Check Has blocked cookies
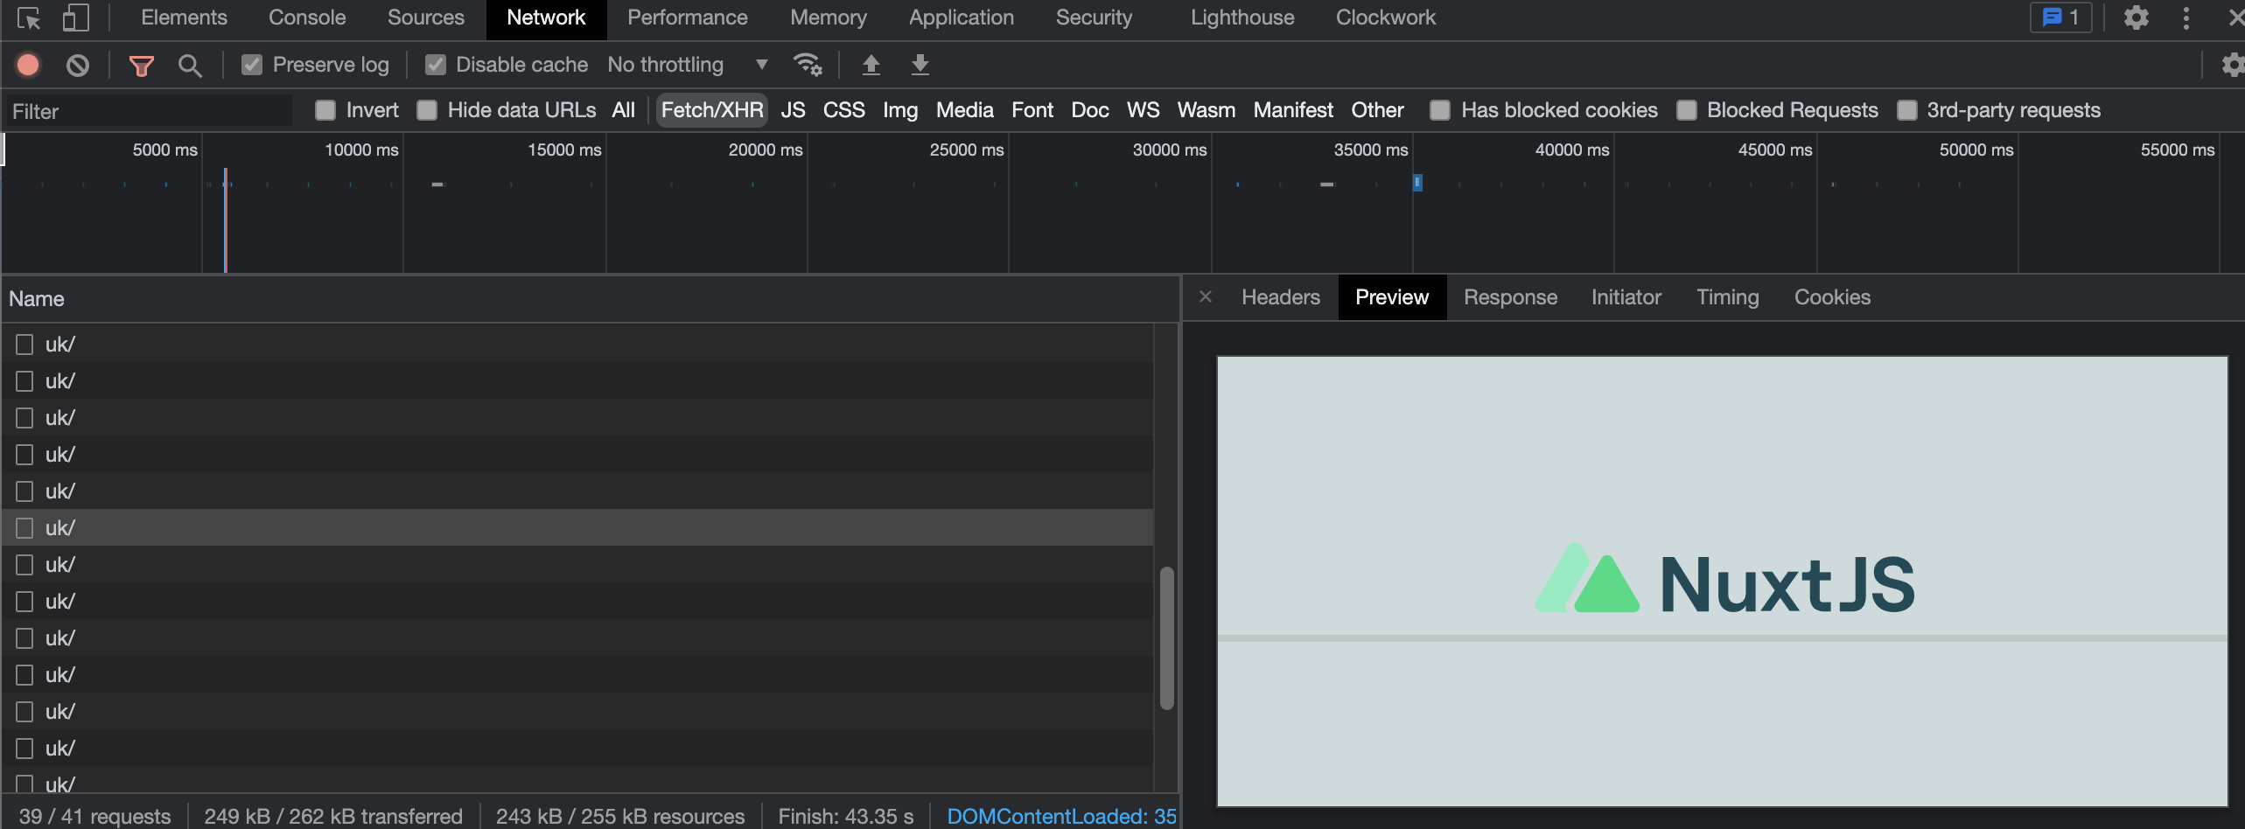2245x829 pixels. point(1440,110)
